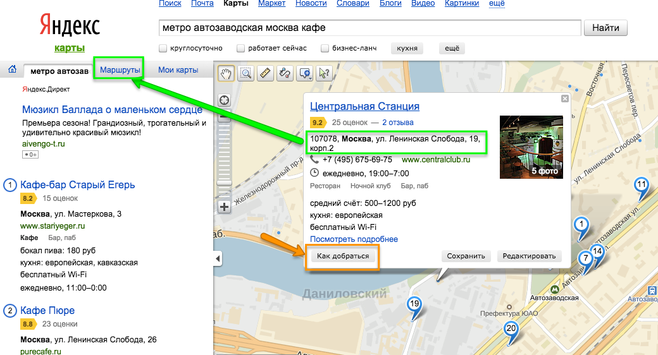Screen dimensions: 658x355
Task: Open the 5 фото thumbnail
Action: tap(531, 147)
